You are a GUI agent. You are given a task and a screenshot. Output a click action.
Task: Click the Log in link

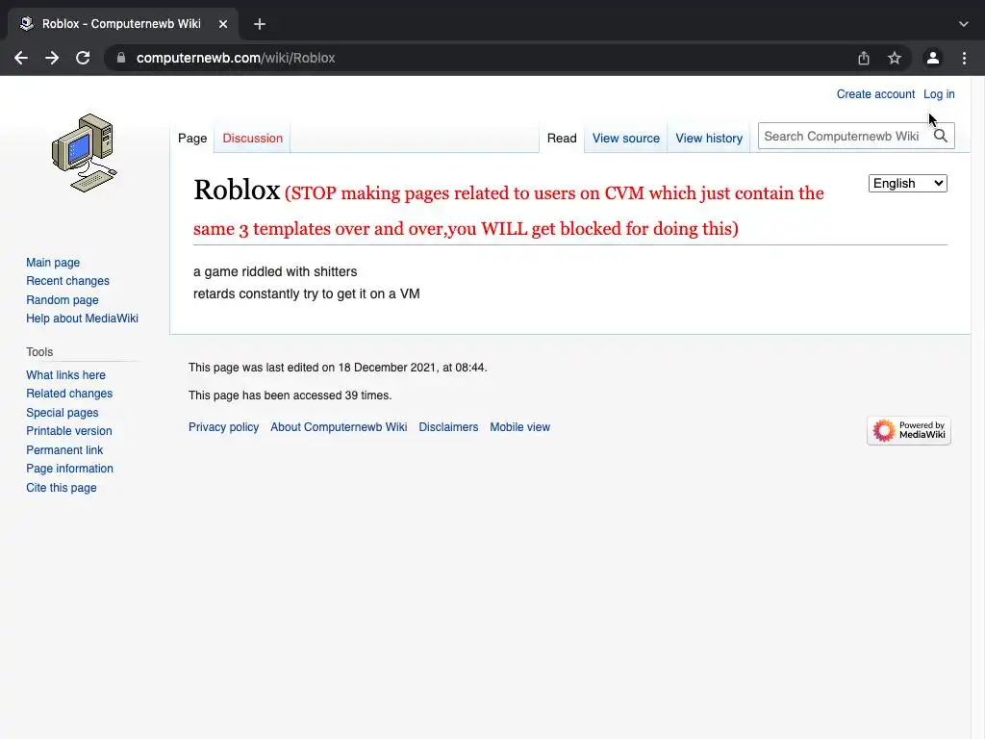click(939, 94)
